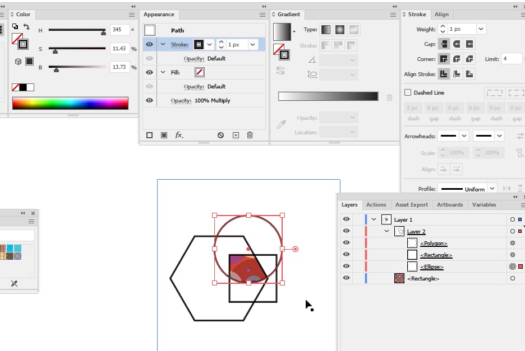The height and width of the screenshot is (351, 525).
Task: Select Round Cap icon in Stroke panel
Action: click(457, 44)
